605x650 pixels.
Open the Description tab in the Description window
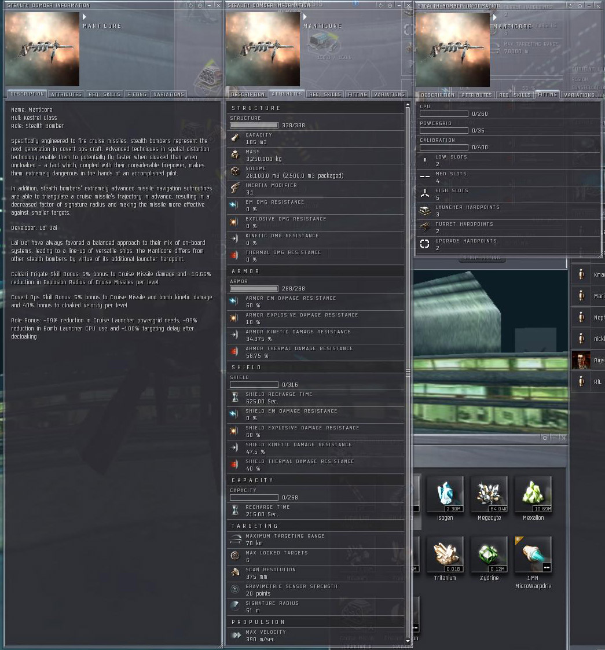(27, 94)
